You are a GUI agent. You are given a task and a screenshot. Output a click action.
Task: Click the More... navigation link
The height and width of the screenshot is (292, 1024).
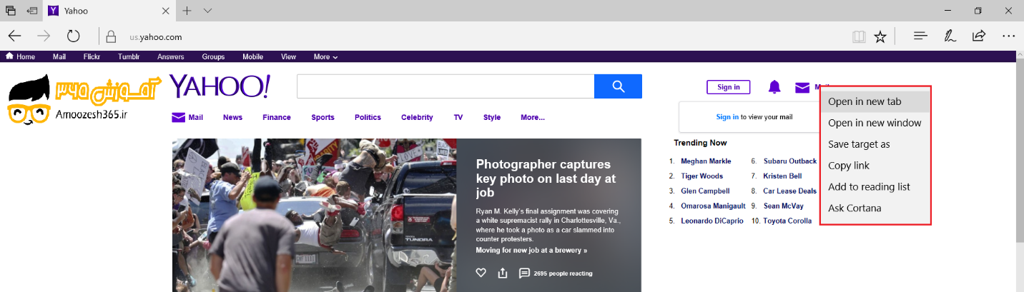pyautogui.click(x=533, y=117)
